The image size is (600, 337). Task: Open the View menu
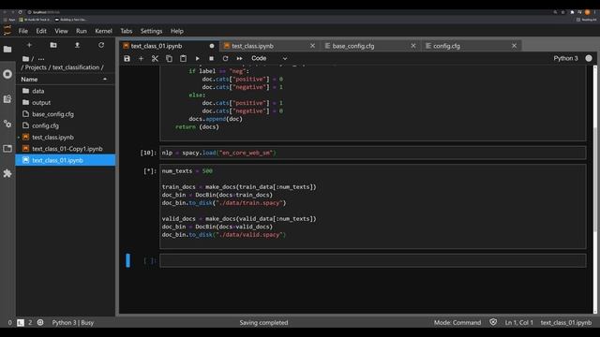tap(61, 31)
